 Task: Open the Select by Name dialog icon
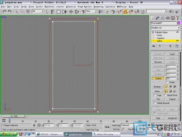click(53, 12)
